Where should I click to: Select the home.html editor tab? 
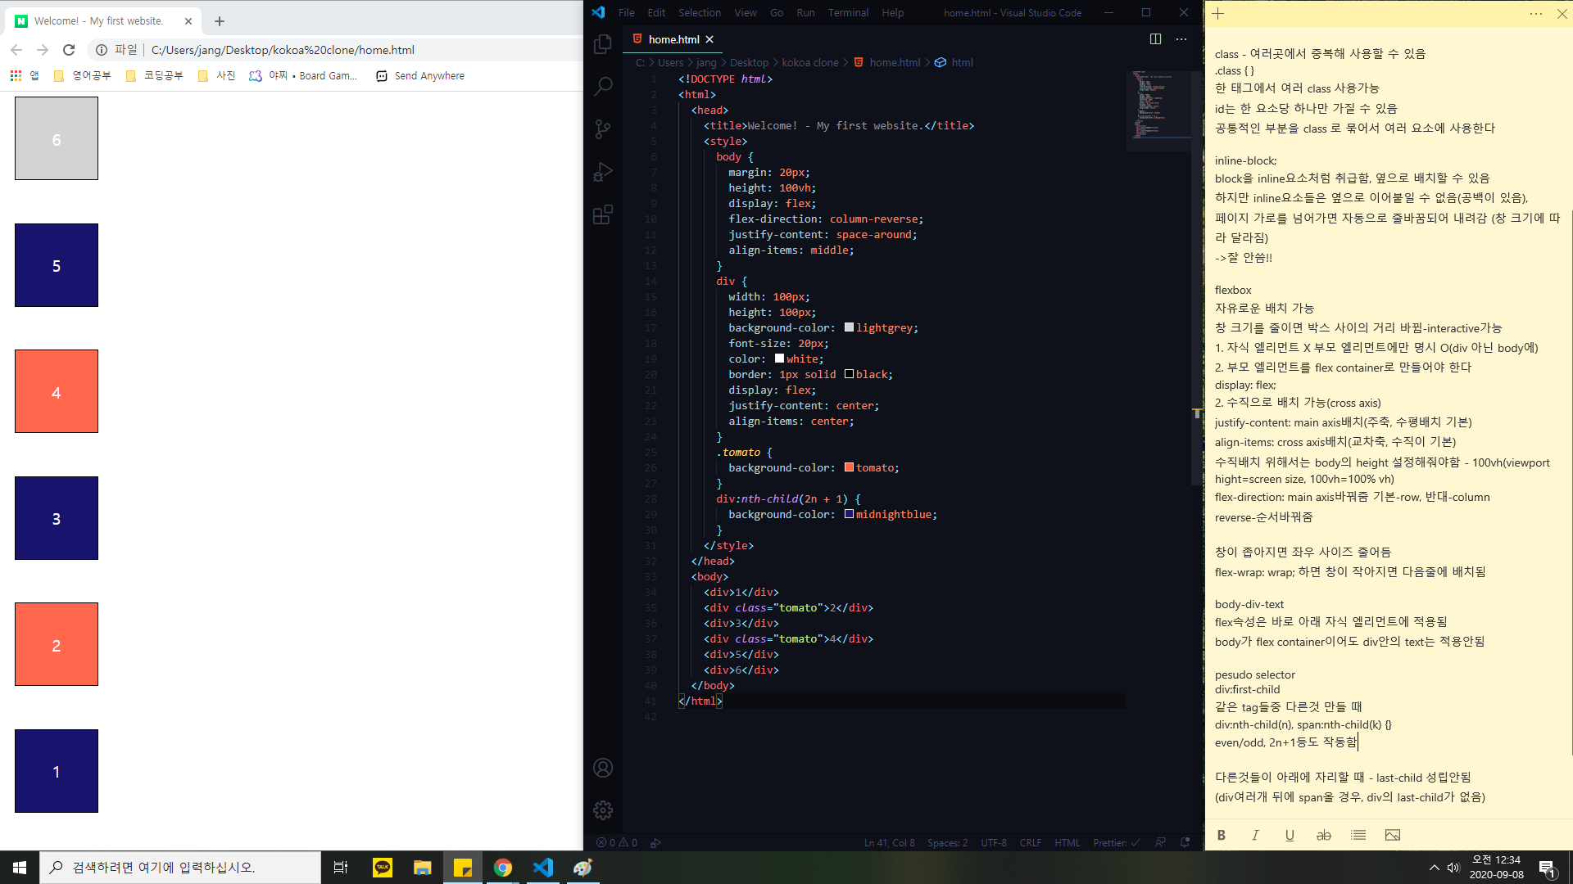[x=673, y=39]
